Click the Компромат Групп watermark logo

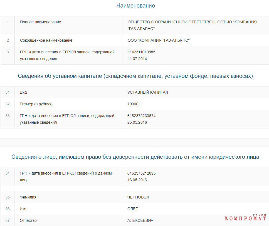point(245,217)
